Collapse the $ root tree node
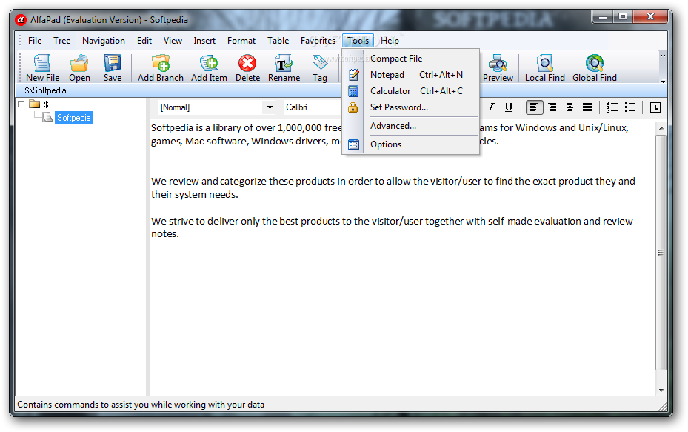The height and width of the screenshot is (432, 688). coord(21,104)
